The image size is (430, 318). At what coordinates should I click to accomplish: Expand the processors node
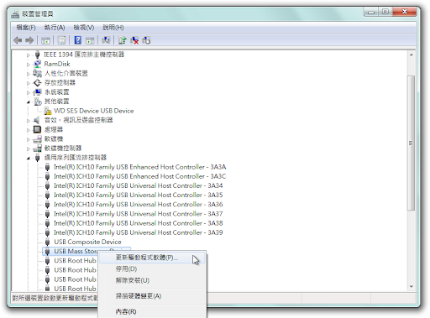pos(28,130)
